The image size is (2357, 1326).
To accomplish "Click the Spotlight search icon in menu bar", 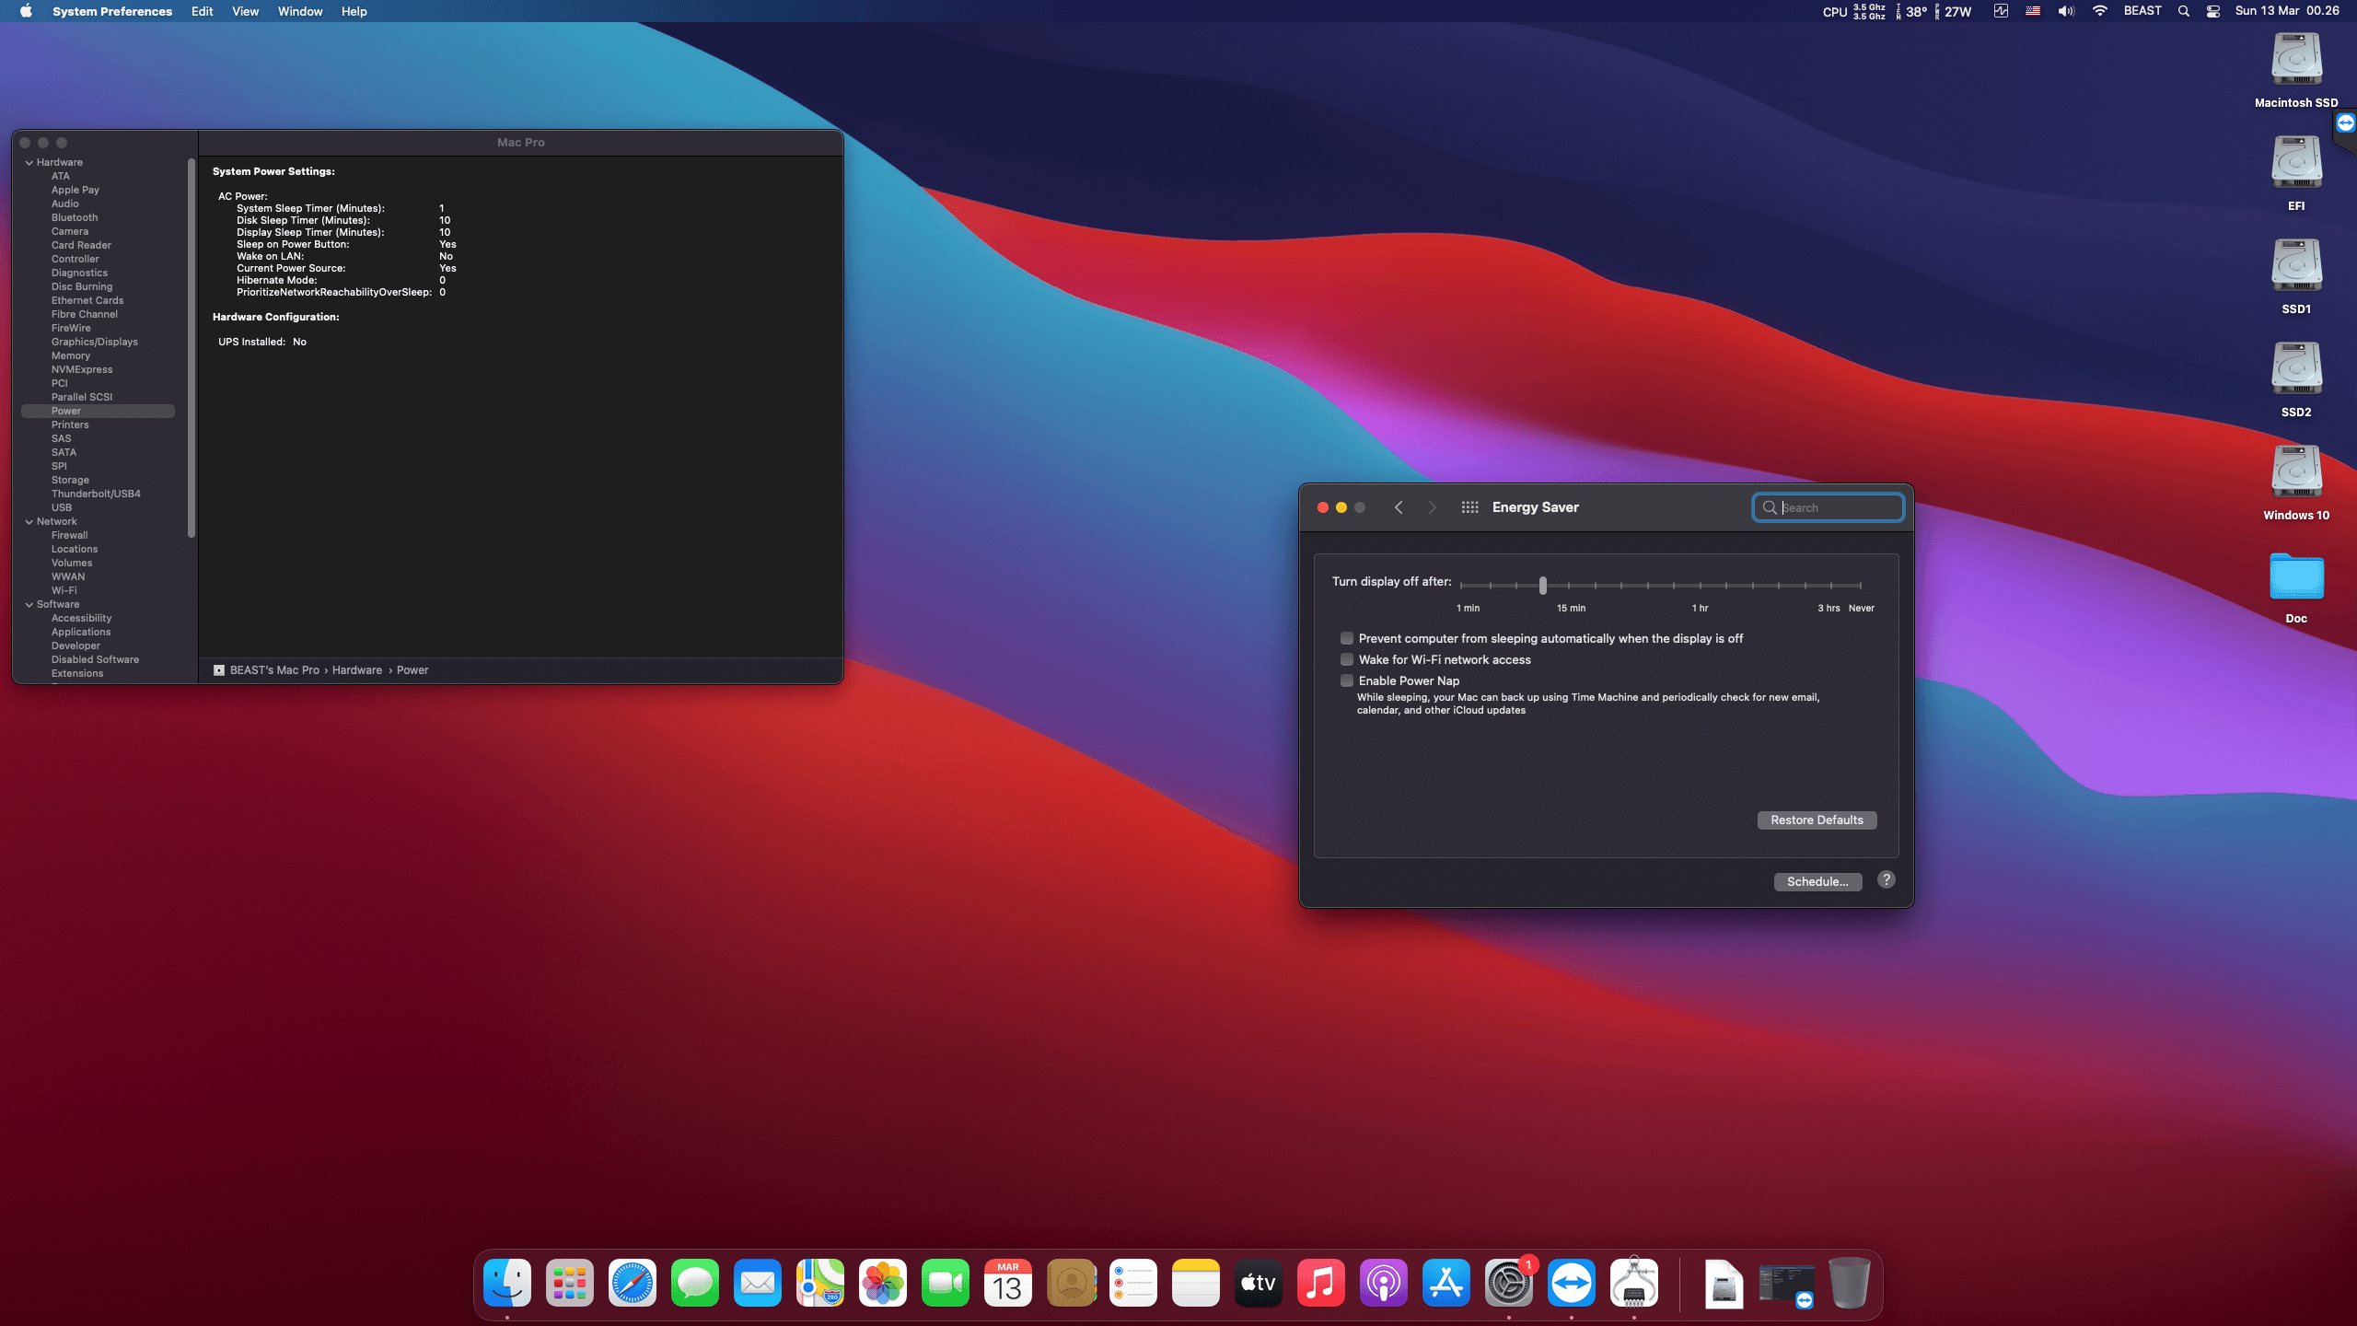I will pyautogui.click(x=2183, y=11).
